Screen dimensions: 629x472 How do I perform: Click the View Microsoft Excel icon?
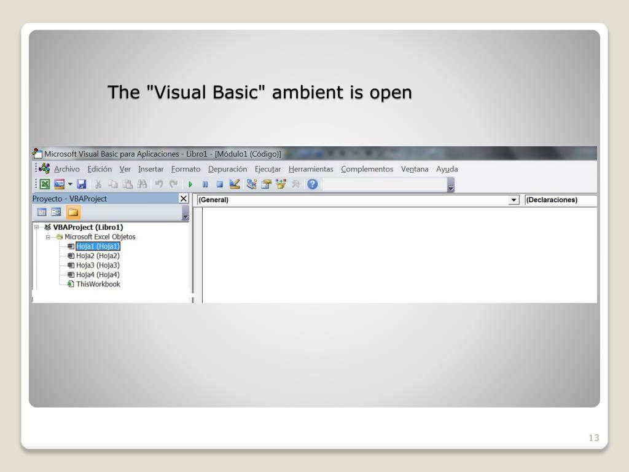[45, 184]
